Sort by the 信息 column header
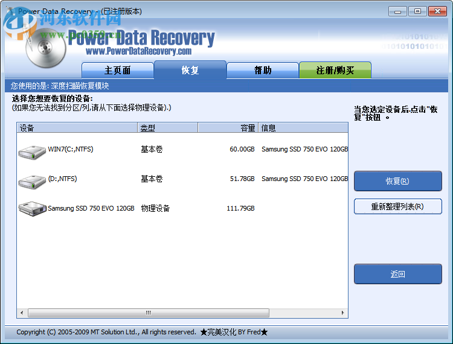Image resolution: width=453 pixels, height=344 pixels. coord(303,127)
